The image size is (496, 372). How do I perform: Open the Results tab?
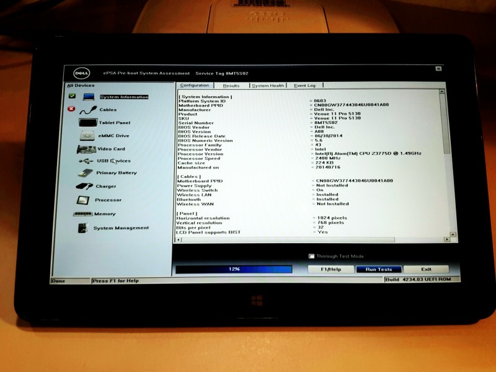click(231, 86)
